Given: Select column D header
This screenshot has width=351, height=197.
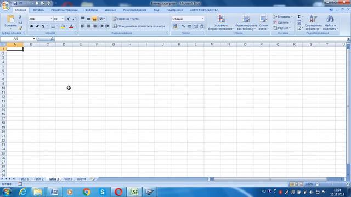Looking at the screenshot, I should [64, 44].
